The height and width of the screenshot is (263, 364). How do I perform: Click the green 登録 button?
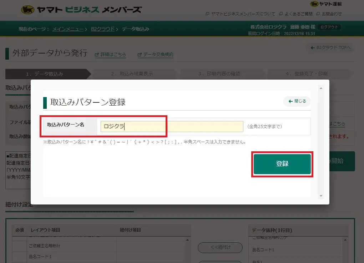pyautogui.click(x=282, y=164)
